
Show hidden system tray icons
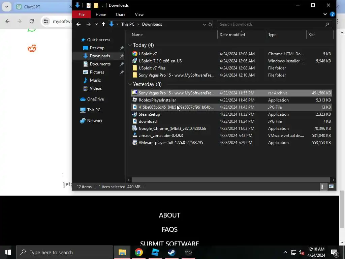pyautogui.click(x=285, y=252)
